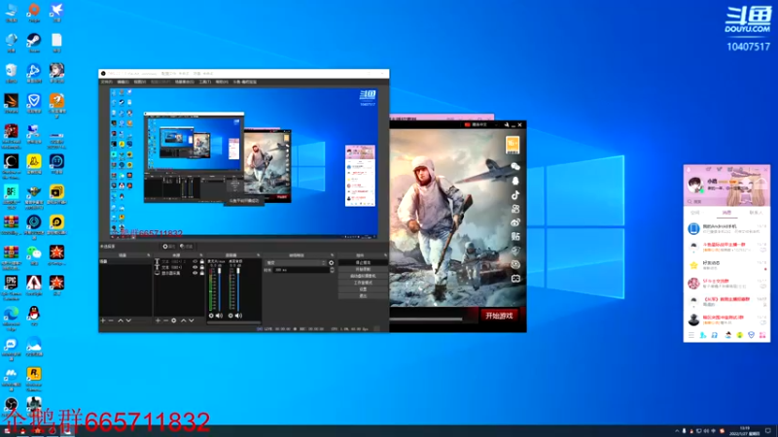Click first channel blue volume slider
778x437 pixels.
[x=220, y=289]
